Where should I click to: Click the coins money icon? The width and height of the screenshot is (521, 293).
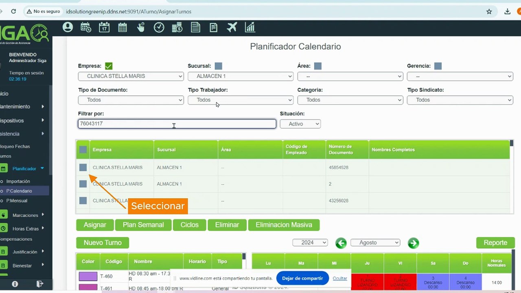click(x=177, y=27)
